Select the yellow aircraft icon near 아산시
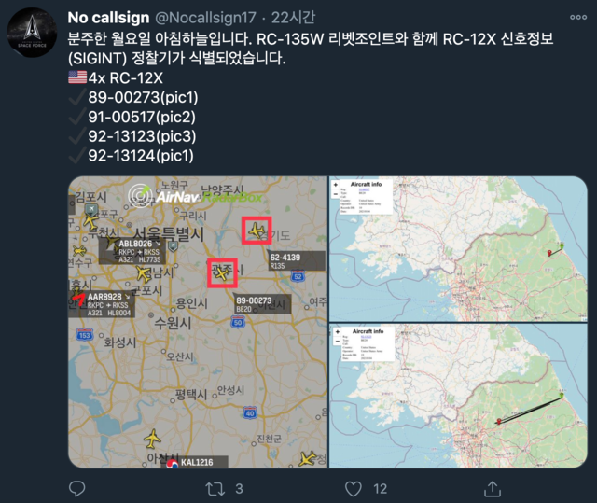597x503 pixels. [153, 439]
